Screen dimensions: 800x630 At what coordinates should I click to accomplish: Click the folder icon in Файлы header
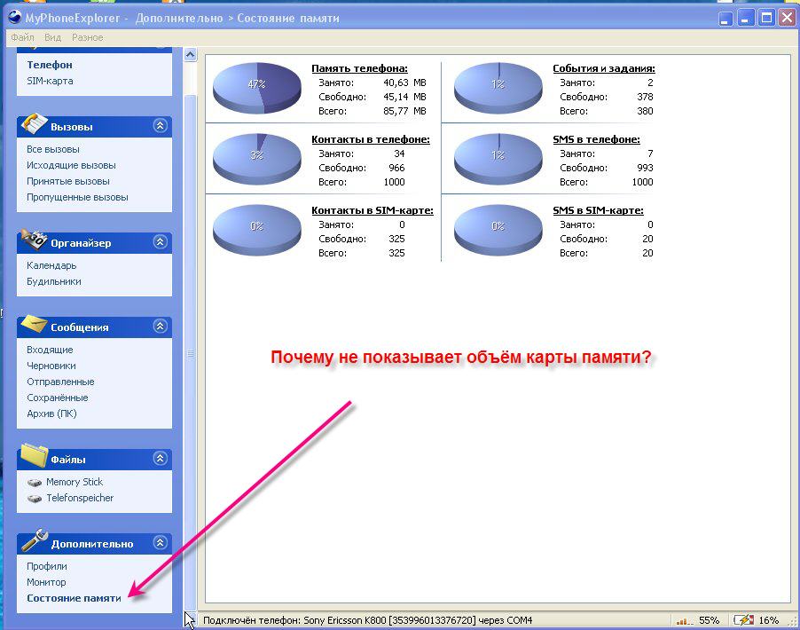point(34,456)
